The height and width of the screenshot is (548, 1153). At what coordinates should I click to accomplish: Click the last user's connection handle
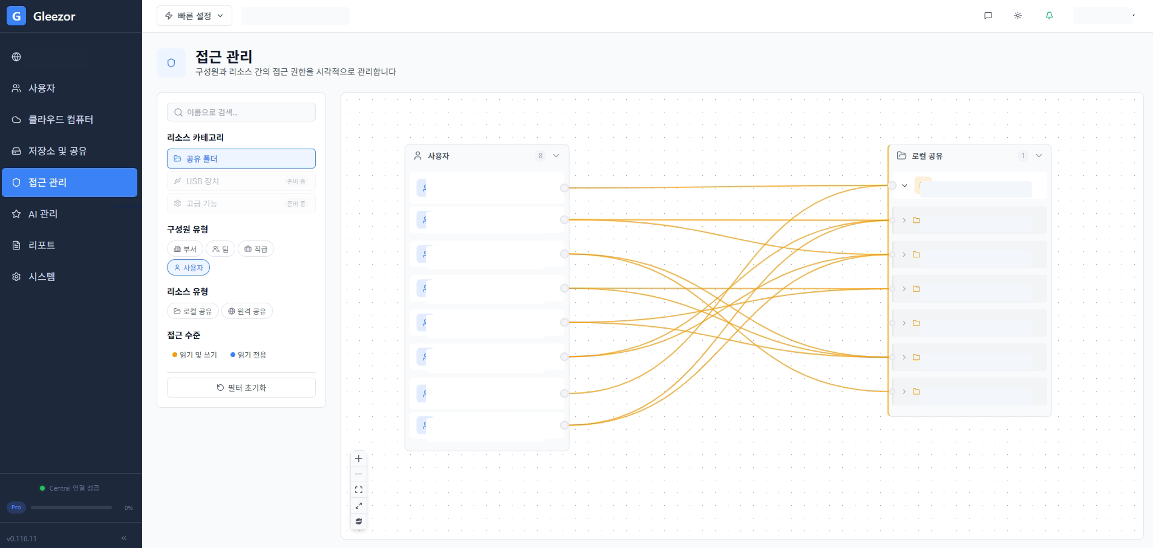point(564,425)
